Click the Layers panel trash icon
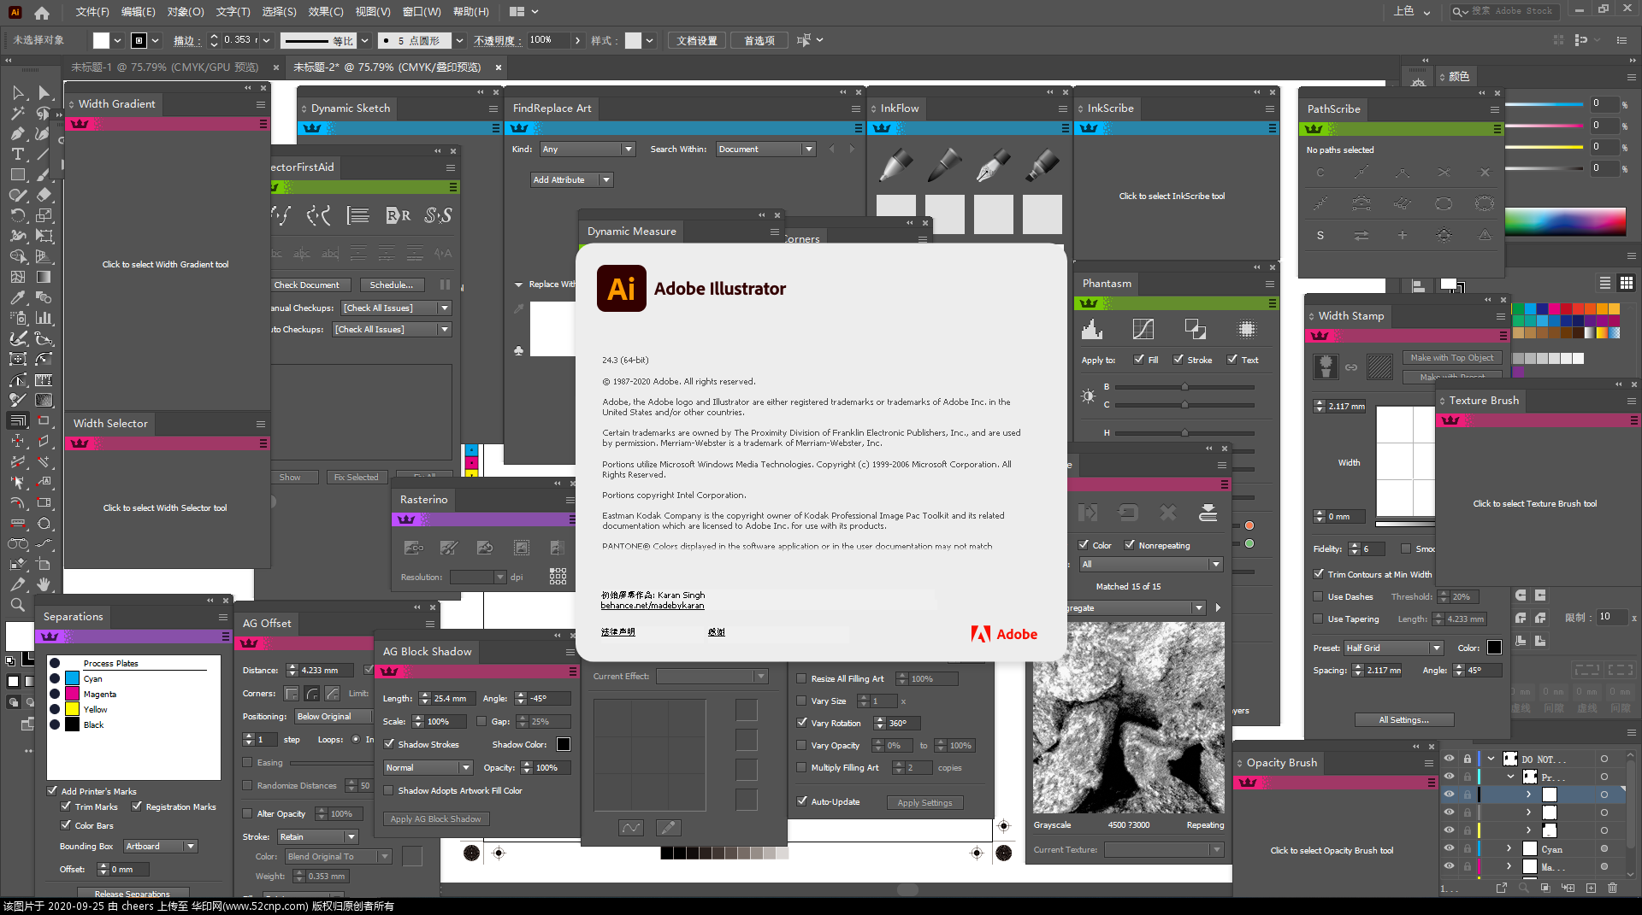This screenshot has height=915, width=1642. (1612, 888)
